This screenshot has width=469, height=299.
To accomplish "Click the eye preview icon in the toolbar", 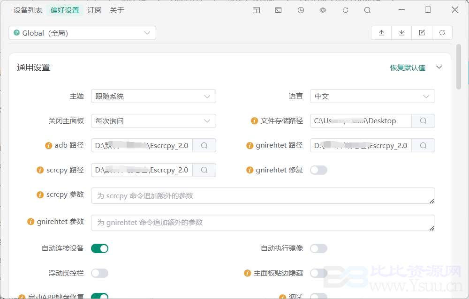I will click(x=323, y=10).
